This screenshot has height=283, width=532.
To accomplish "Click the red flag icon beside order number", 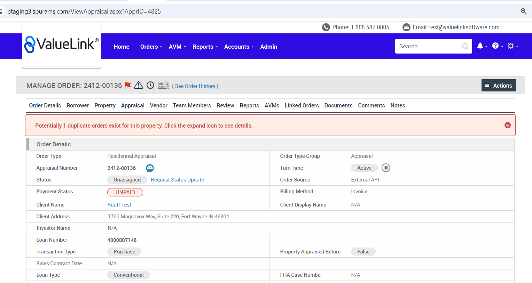I will point(128,85).
